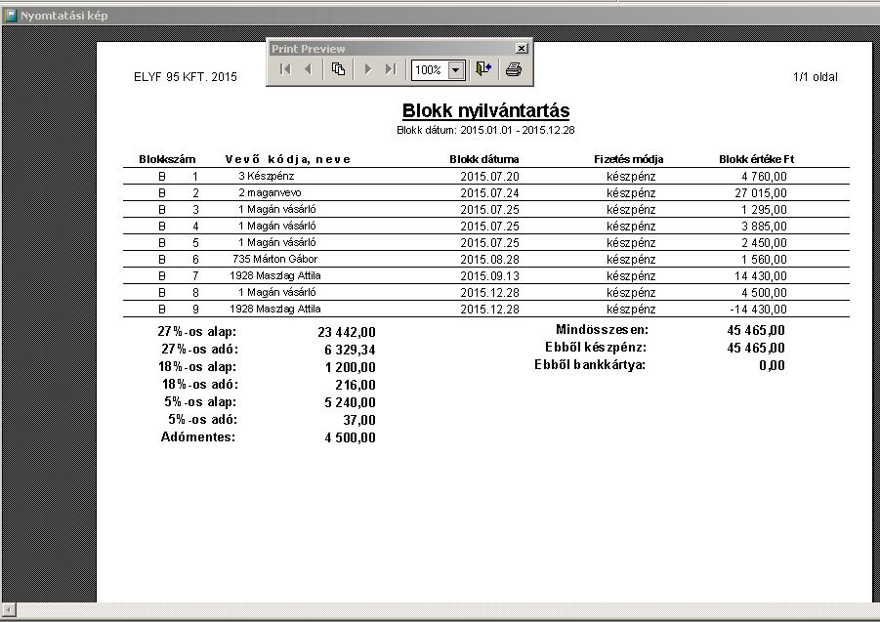
Task: Click the date 2015.07.24
Action: 490,193
